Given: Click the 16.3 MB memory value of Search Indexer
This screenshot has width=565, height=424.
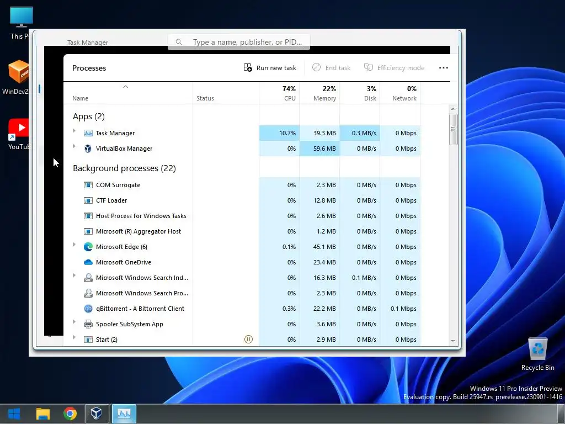Looking at the screenshot, I should [x=324, y=278].
